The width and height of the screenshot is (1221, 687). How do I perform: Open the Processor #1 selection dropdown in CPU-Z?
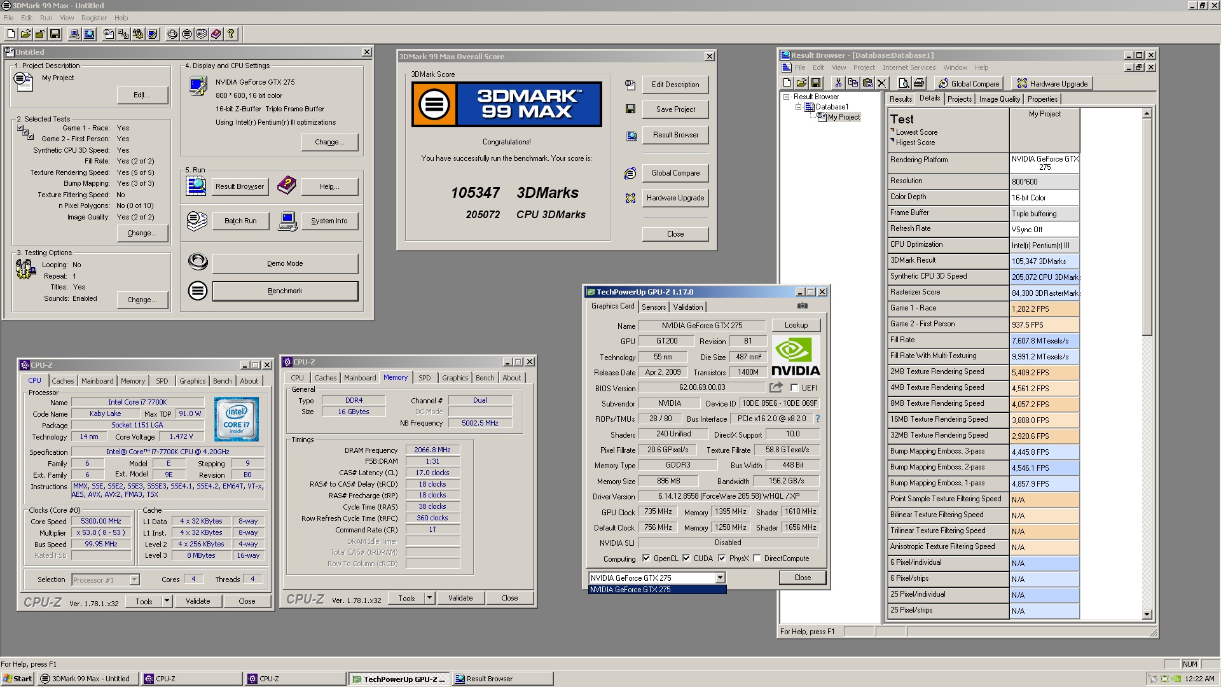point(134,579)
